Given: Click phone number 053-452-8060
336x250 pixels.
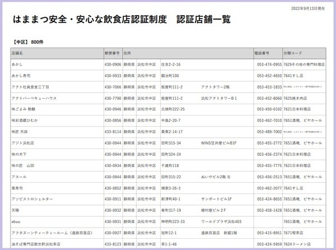Looking at the screenshot, I should 269,99.
